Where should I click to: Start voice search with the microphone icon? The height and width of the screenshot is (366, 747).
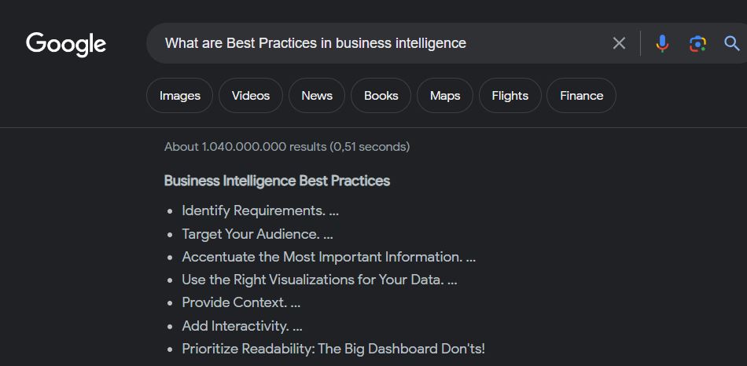click(662, 43)
